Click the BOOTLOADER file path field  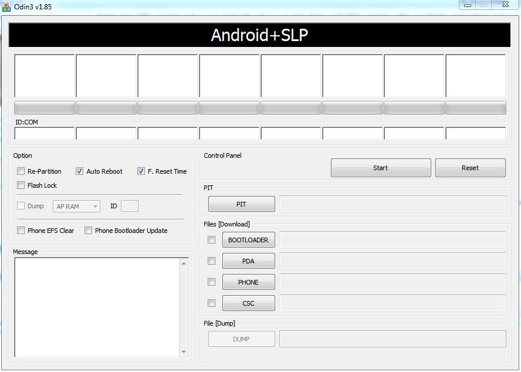point(393,240)
